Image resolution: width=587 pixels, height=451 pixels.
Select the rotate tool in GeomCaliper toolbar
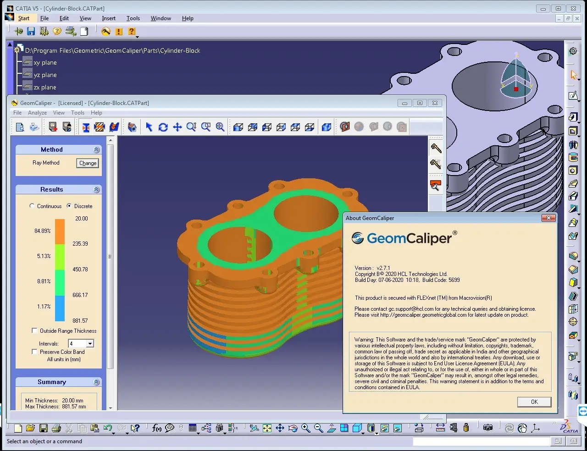coord(163,127)
